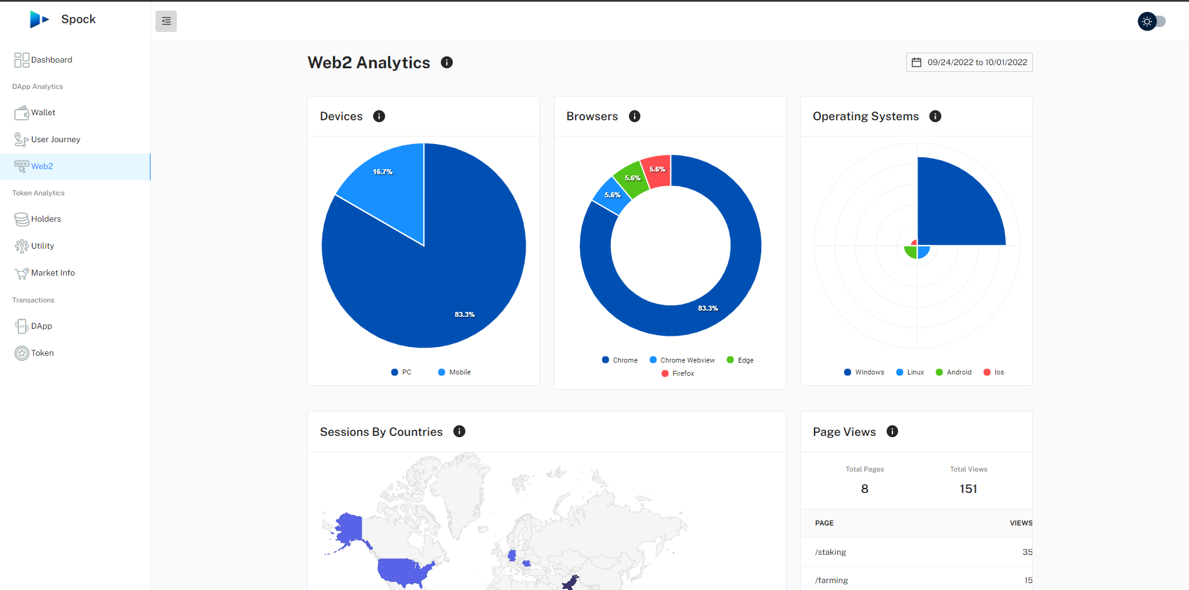1189x590 pixels.
Task: Click the Total Views value 151
Action: [x=968, y=489]
